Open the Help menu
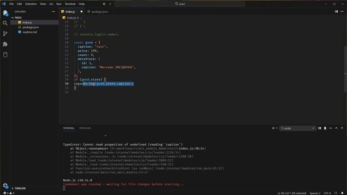The width and height of the screenshot is (347, 195). point(82,4)
